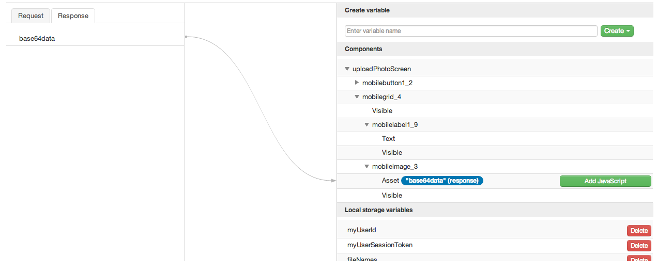Click the Add JavaScript button
Screen dimensions: 657x273
coord(605,181)
